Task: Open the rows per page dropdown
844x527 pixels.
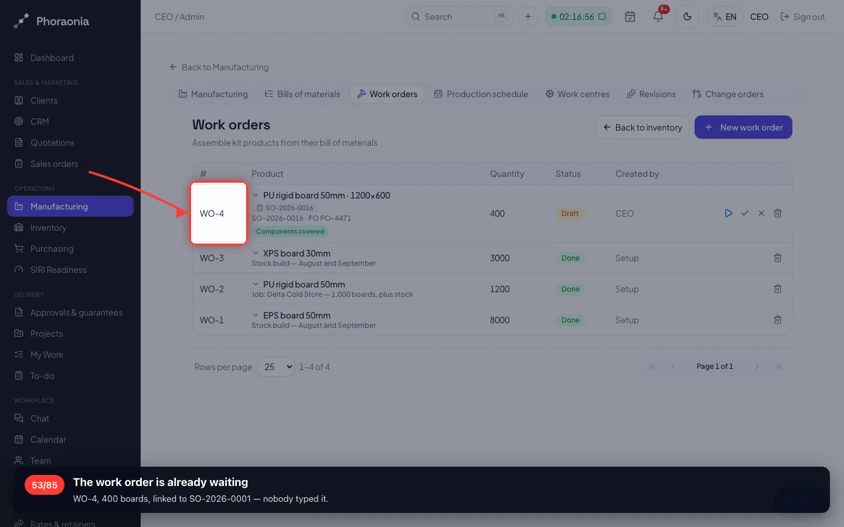Action: [x=276, y=367]
